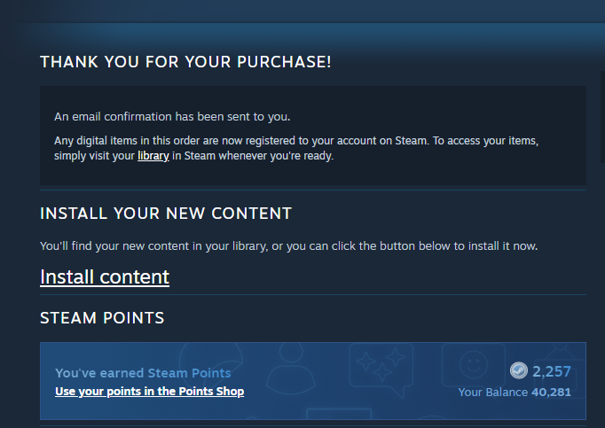Click the digital items registered paragraph

click(296, 148)
